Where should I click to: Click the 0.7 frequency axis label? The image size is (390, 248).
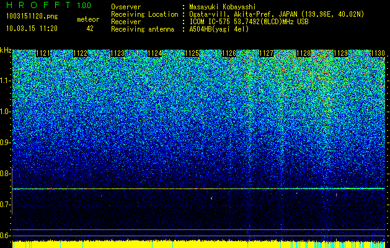click(x=6, y=205)
